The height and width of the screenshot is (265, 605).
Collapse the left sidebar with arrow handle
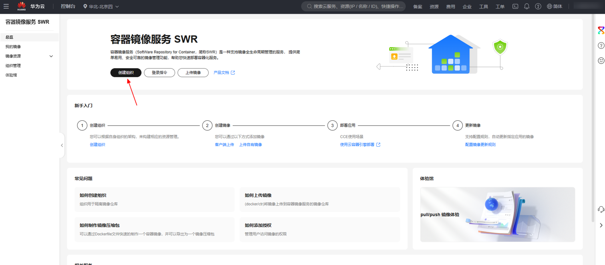pos(62,145)
